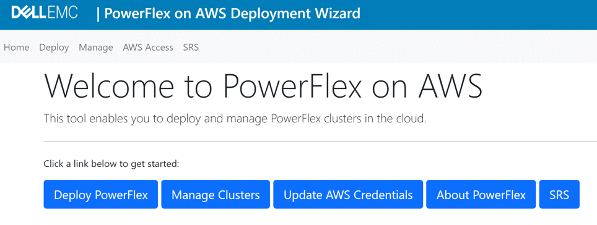Click the horizontal divider line under the subtitle
Screen dimensions: 597x225
pos(320,141)
